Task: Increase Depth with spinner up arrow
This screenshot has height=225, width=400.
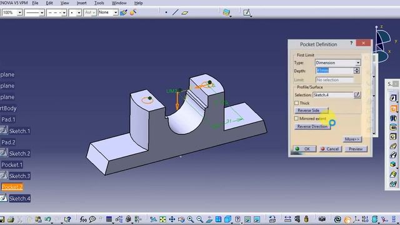Action: [357, 69]
